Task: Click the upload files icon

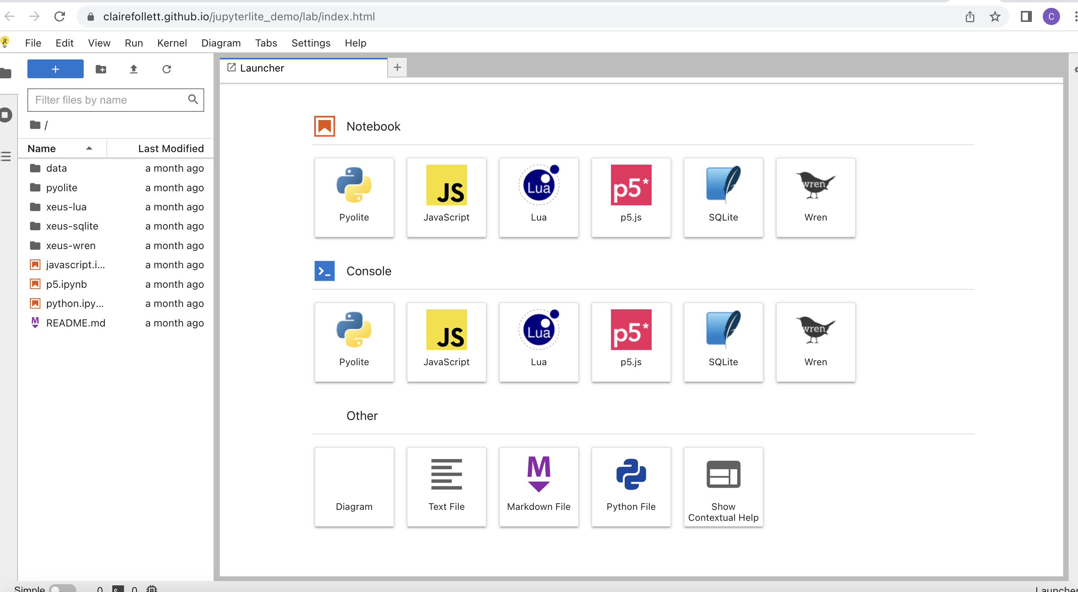Action: (x=133, y=69)
